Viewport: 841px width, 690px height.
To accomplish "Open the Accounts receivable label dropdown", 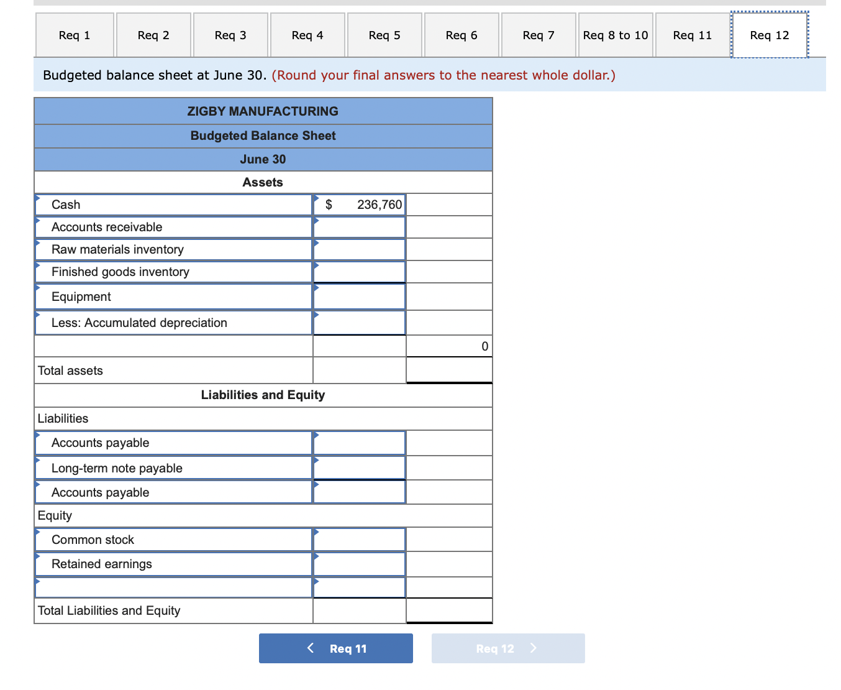I will pyautogui.click(x=173, y=227).
